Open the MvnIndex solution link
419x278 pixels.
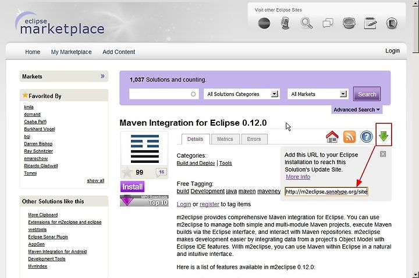click(x=38, y=266)
